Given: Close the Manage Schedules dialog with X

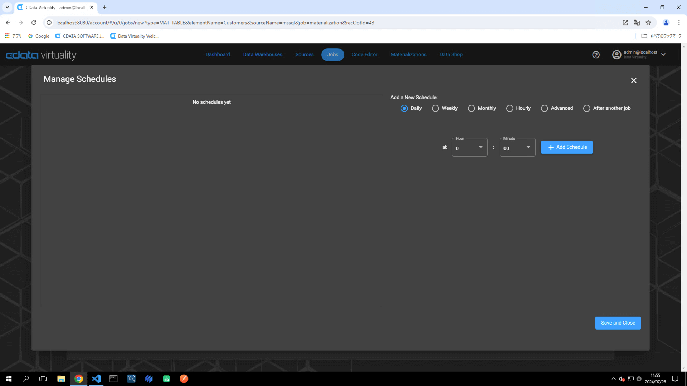Looking at the screenshot, I should point(633,80).
